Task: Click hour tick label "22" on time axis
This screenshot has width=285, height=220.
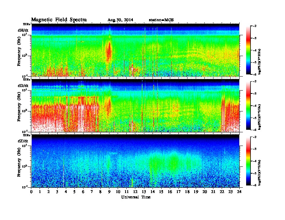Action: click(x=222, y=192)
